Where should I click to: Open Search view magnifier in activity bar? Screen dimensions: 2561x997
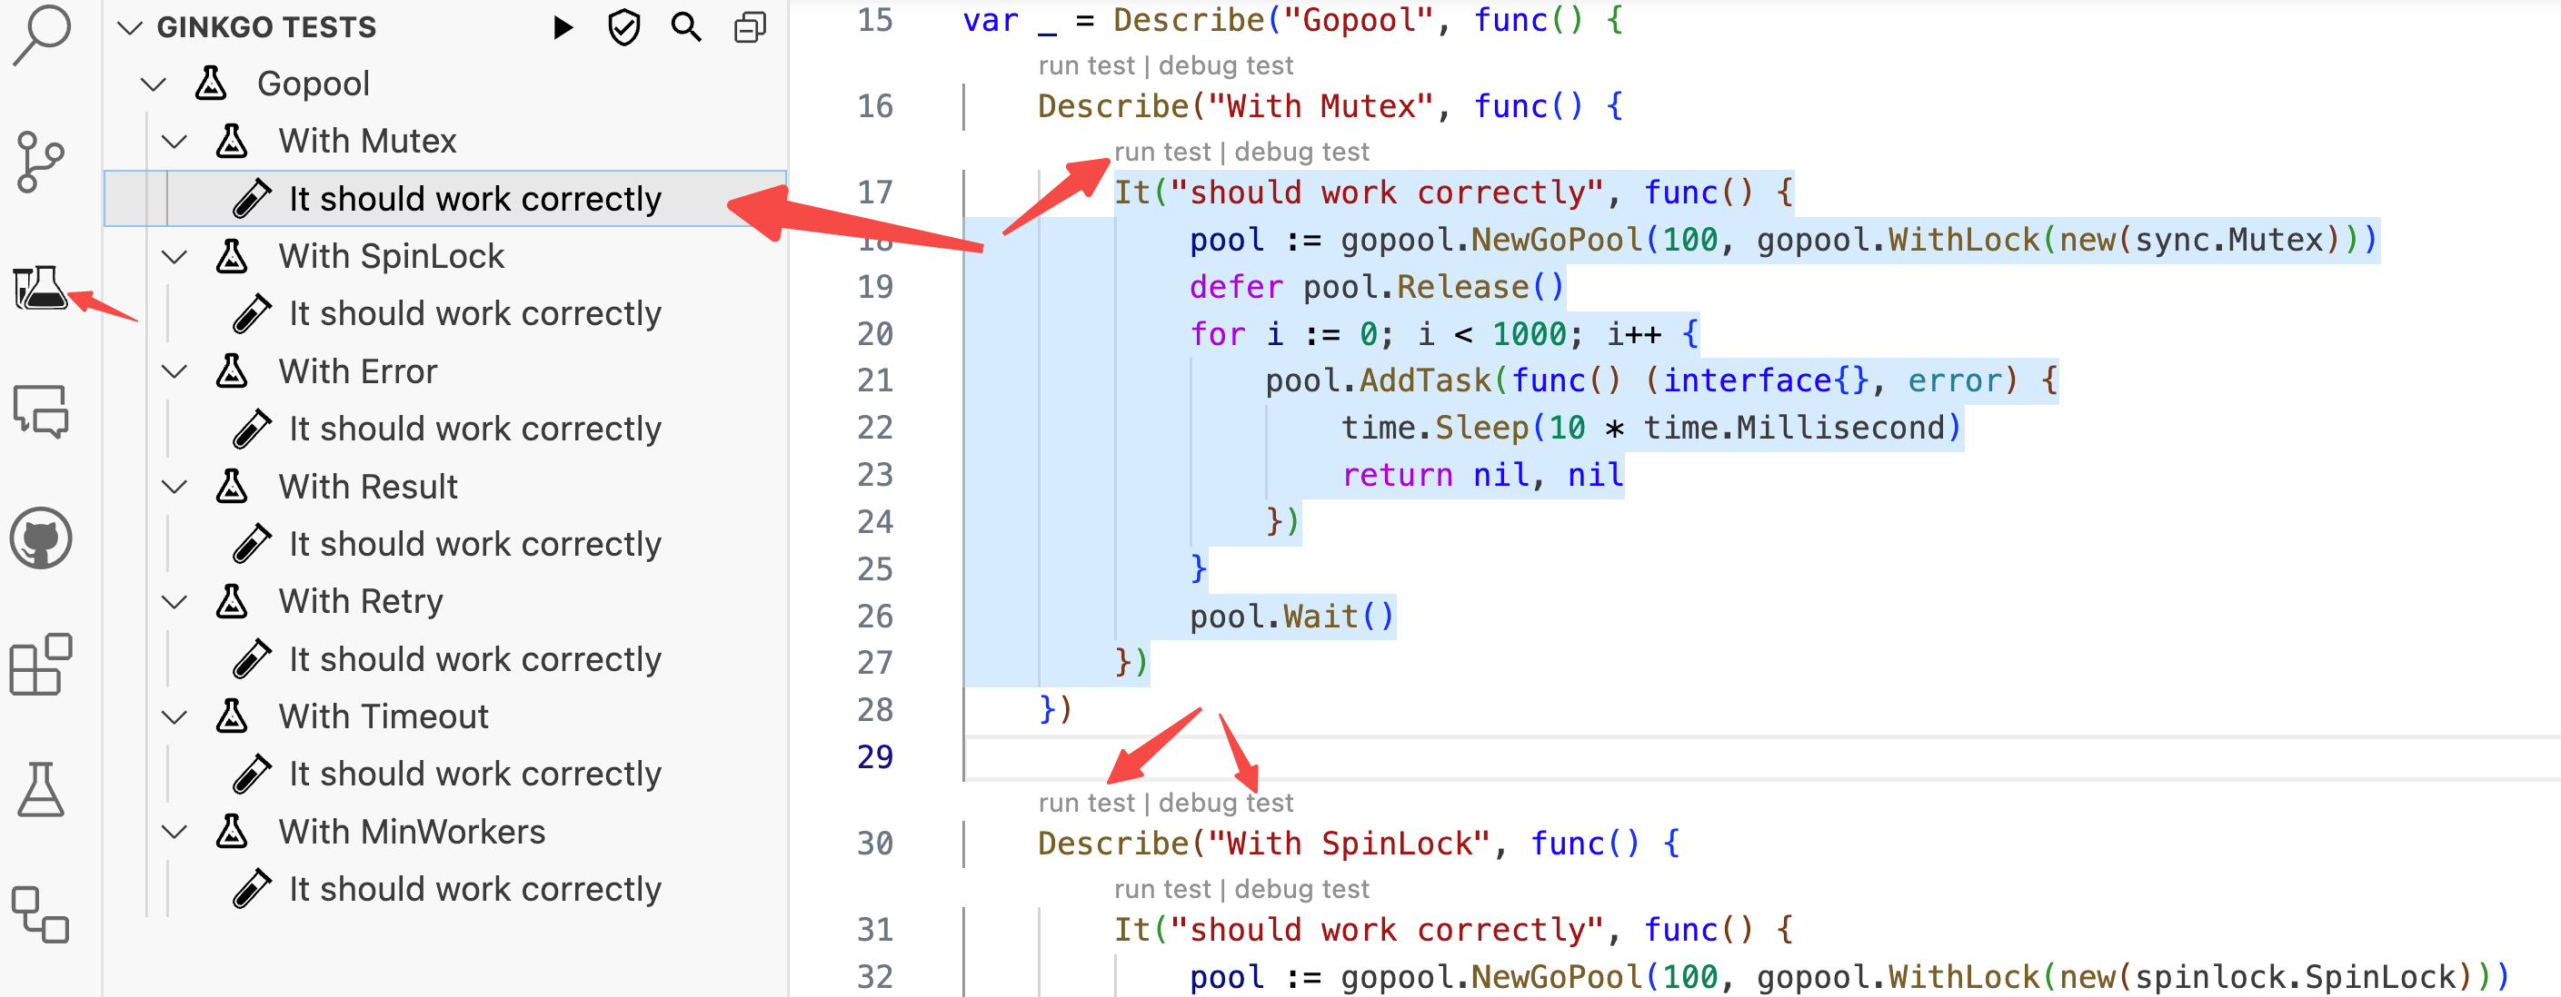pos(40,35)
